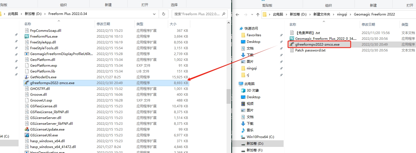Click 【免责声明】.txt file icon
This screenshot has height=153, width=416.
(292, 33)
